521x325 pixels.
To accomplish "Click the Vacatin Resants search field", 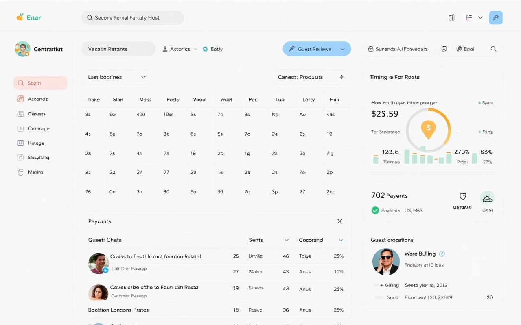I will (x=118, y=48).
